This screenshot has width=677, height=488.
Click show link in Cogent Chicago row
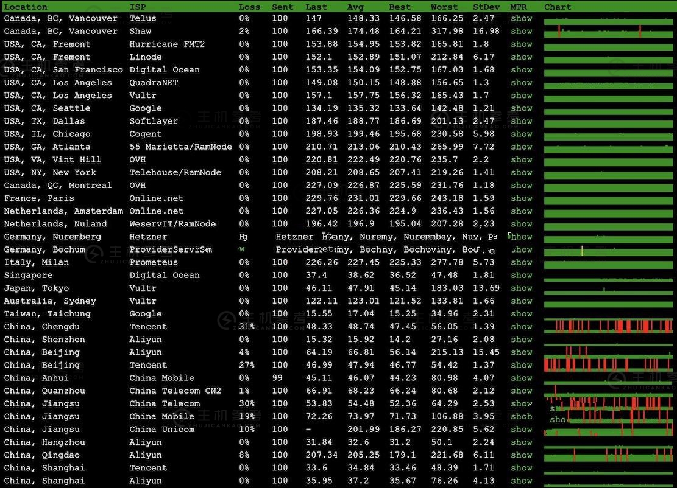pos(521,134)
